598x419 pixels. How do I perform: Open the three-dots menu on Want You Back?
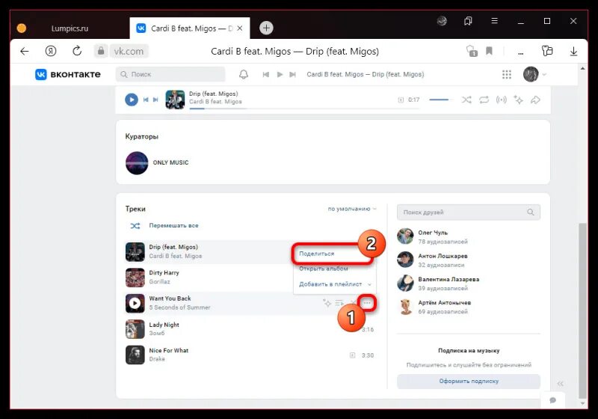[367, 303]
